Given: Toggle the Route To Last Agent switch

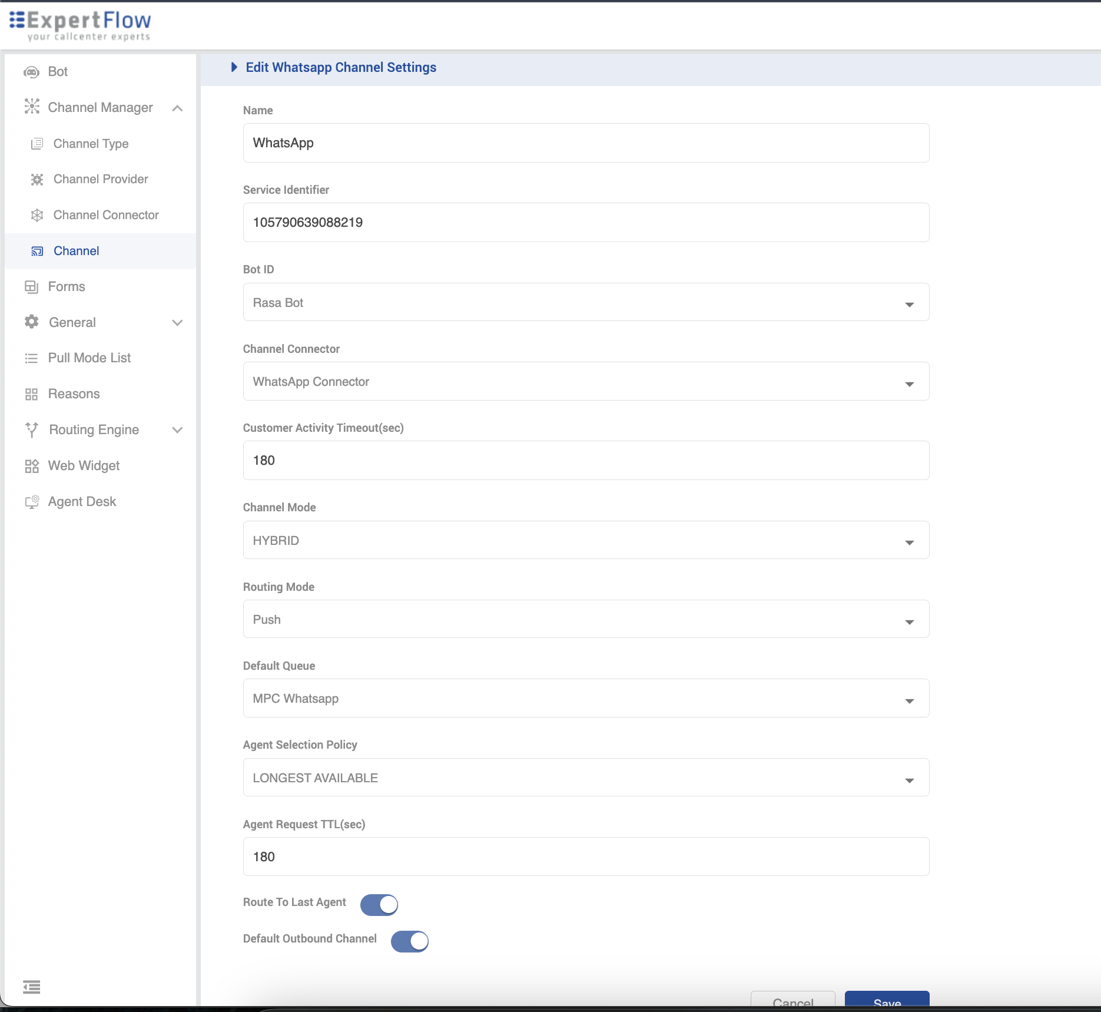Looking at the screenshot, I should [x=379, y=904].
